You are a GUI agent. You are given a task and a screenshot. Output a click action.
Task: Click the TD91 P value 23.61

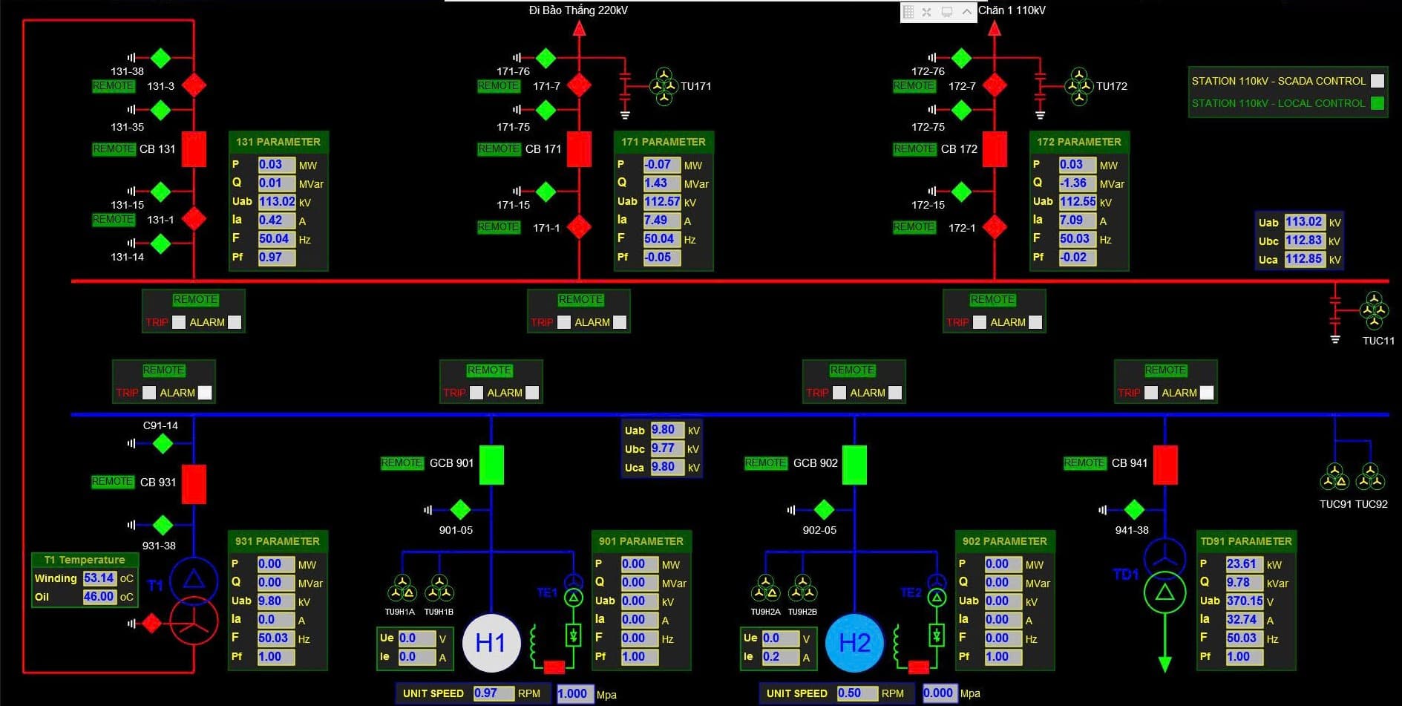[x=1244, y=563]
